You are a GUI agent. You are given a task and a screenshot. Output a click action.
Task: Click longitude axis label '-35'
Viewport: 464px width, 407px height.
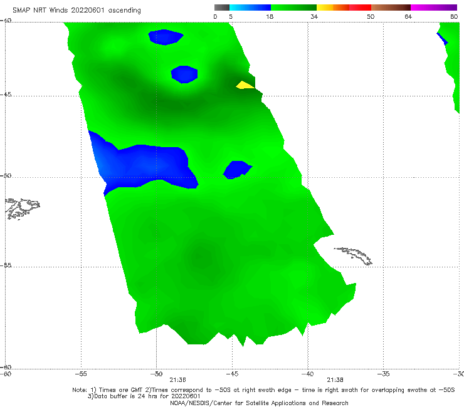click(x=383, y=374)
